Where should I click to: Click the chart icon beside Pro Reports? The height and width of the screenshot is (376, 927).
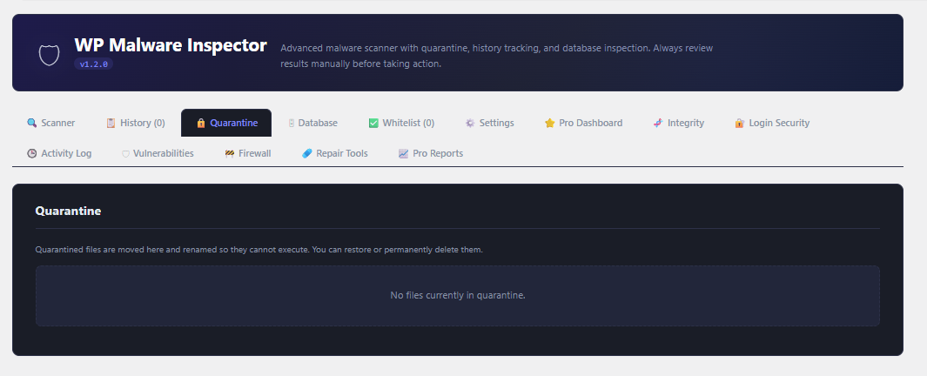tap(403, 153)
